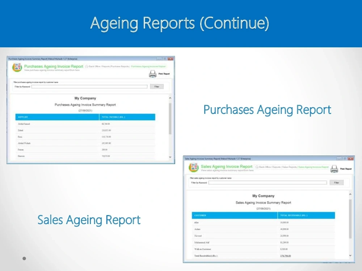Click Filter button in Sales Ageing window
The height and width of the screenshot is (271, 362).
[x=337, y=182]
